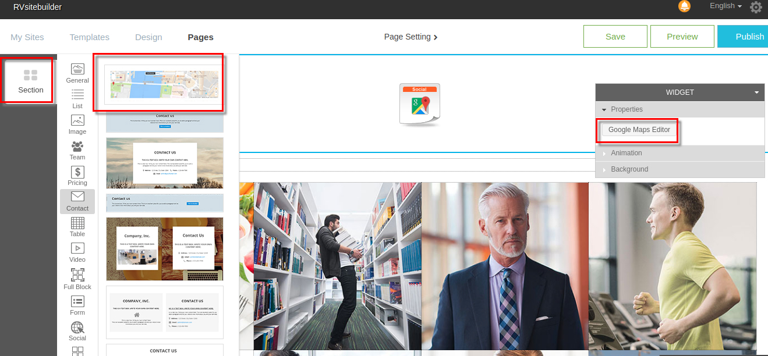The image size is (768, 356).
Task: Open the Team section category
Action: 77,149
